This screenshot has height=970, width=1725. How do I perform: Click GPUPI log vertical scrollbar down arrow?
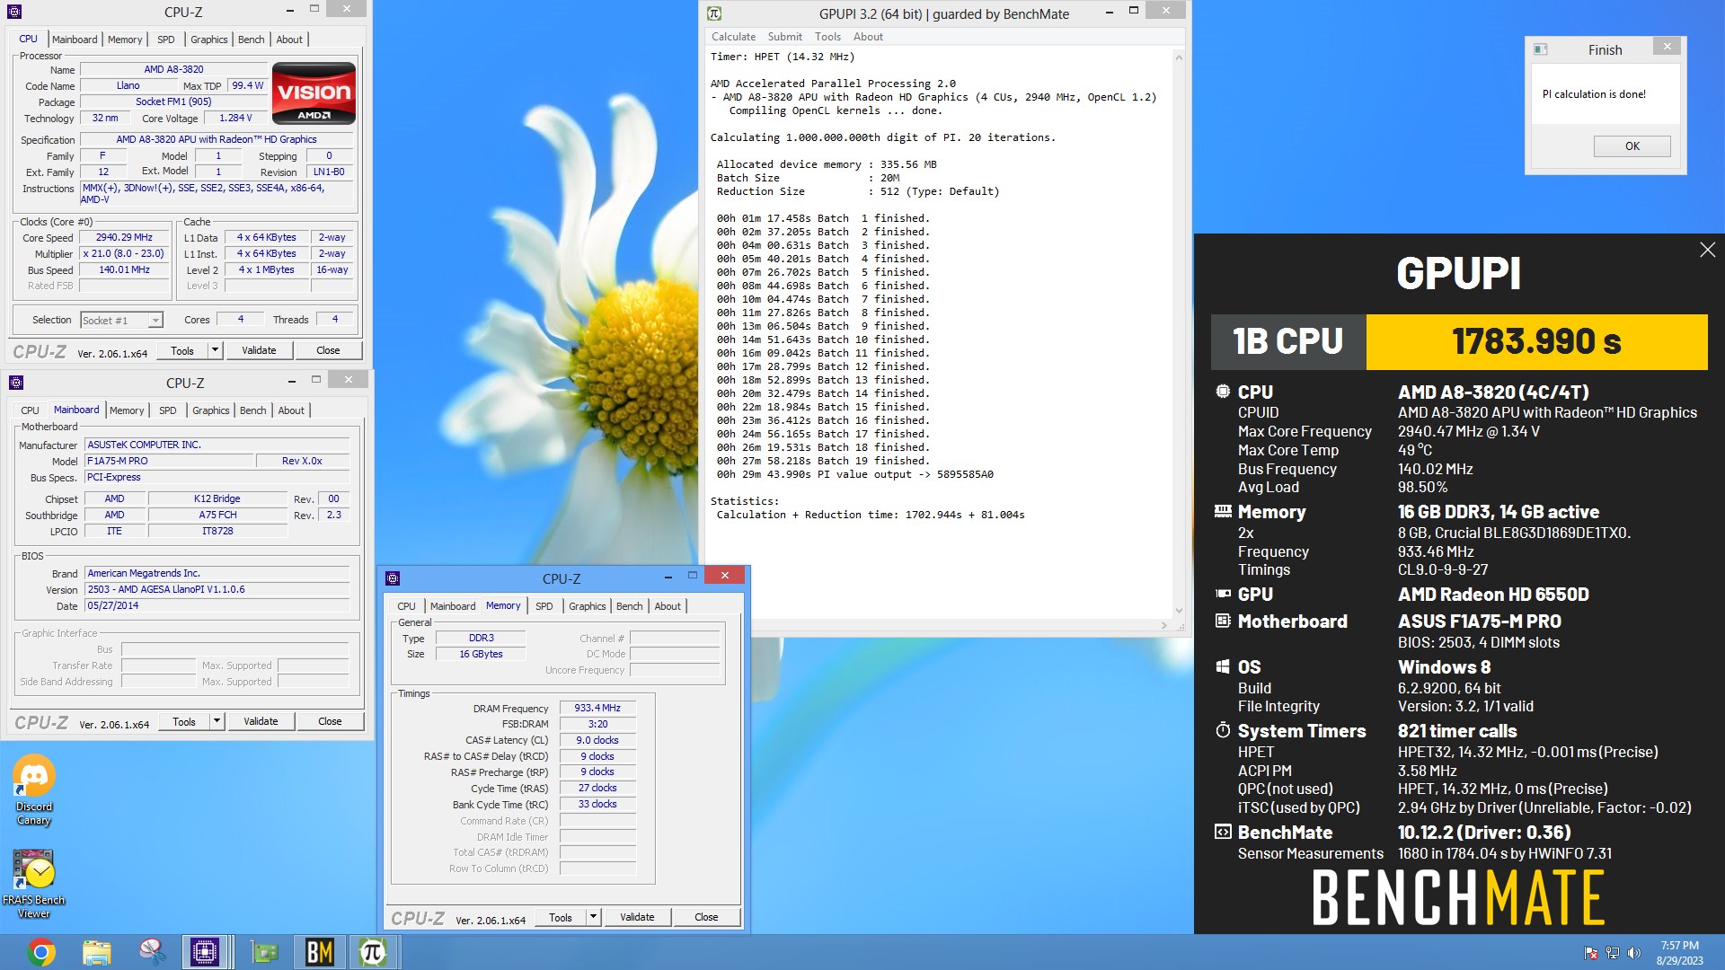(x=1179, y=611)
